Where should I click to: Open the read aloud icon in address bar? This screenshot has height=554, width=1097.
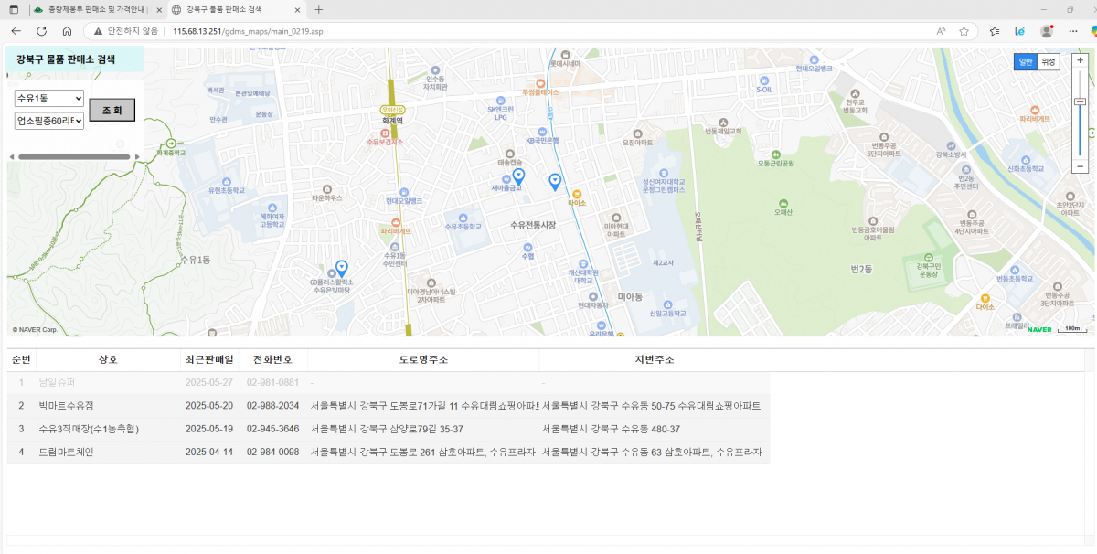tap(941, 30)
